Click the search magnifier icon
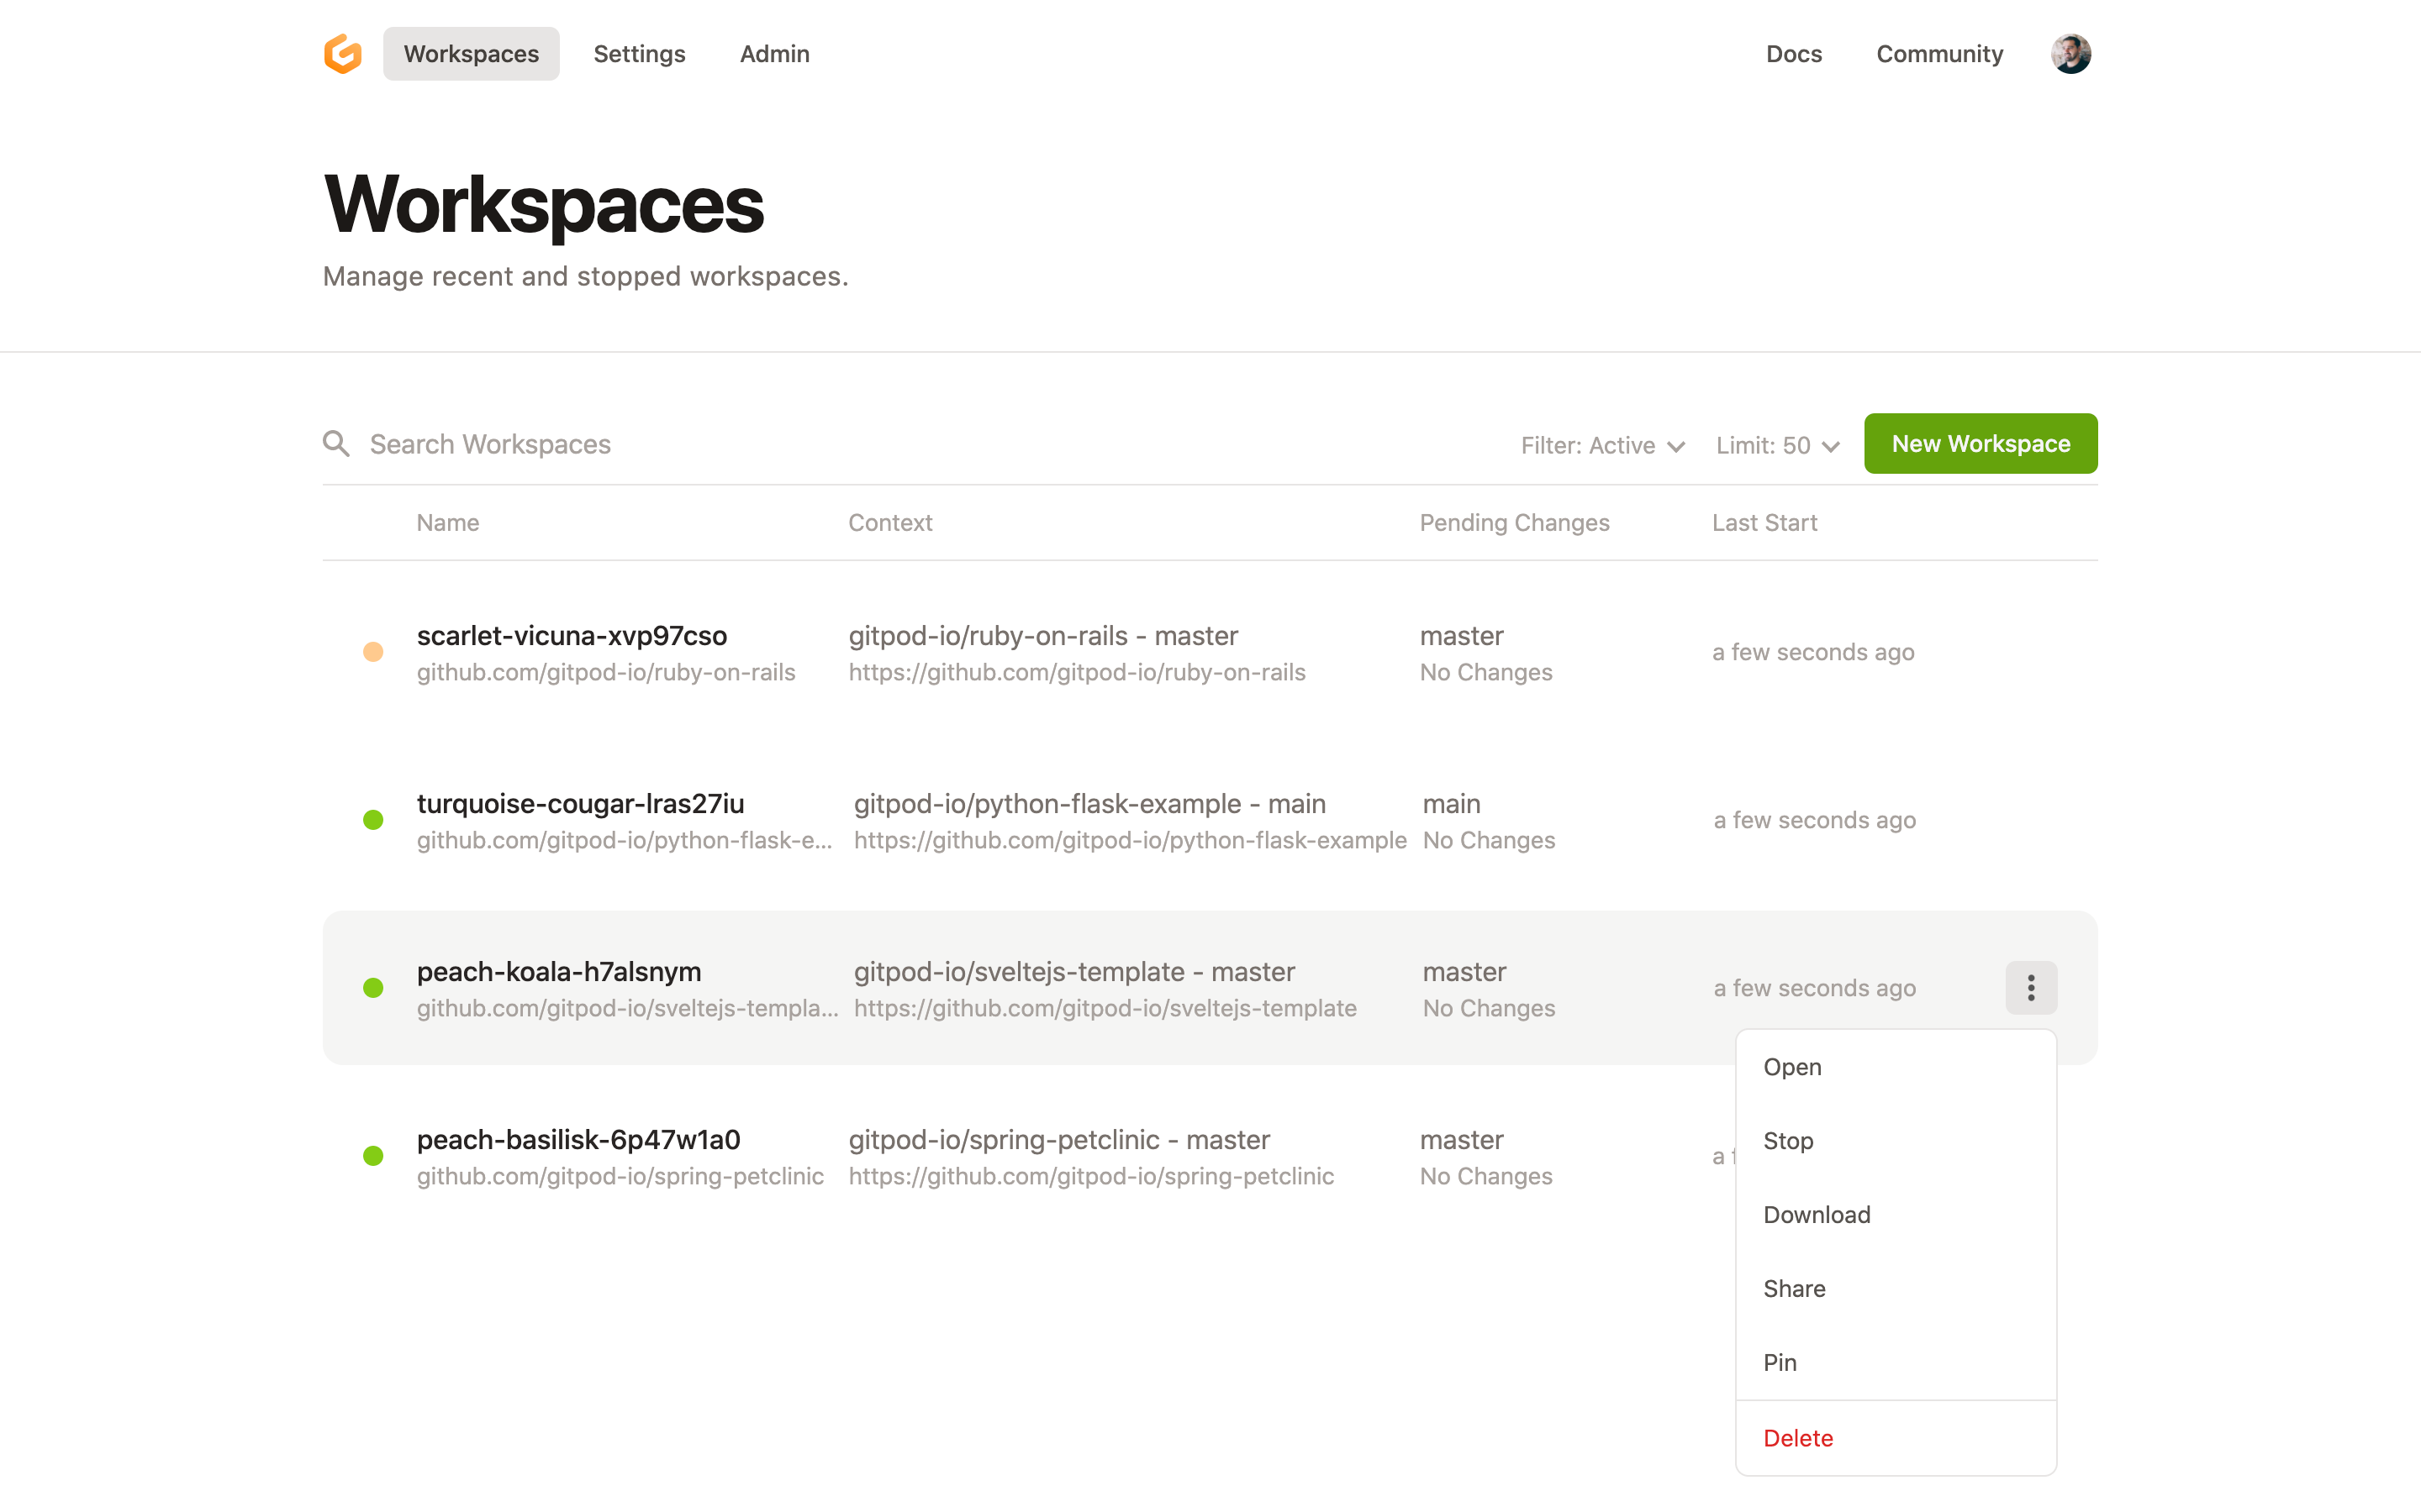 coord(336,444)
